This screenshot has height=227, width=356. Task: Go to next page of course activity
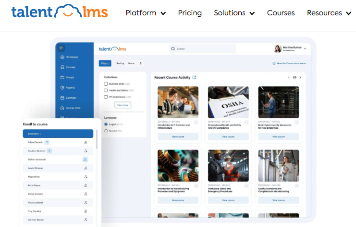(300, 78)
